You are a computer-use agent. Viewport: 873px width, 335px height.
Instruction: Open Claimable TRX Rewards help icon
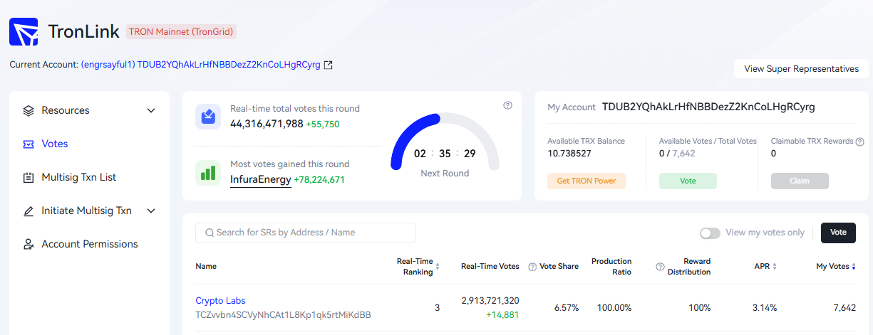[x=859, y=142]
